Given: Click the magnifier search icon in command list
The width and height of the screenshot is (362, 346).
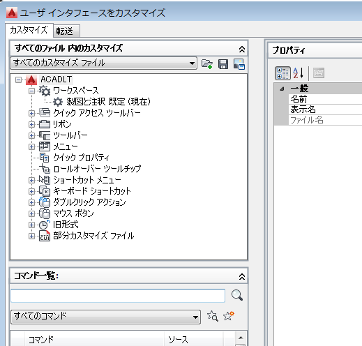Looking at the screenshot, I should pyautogui.click(x=237, y=295).
